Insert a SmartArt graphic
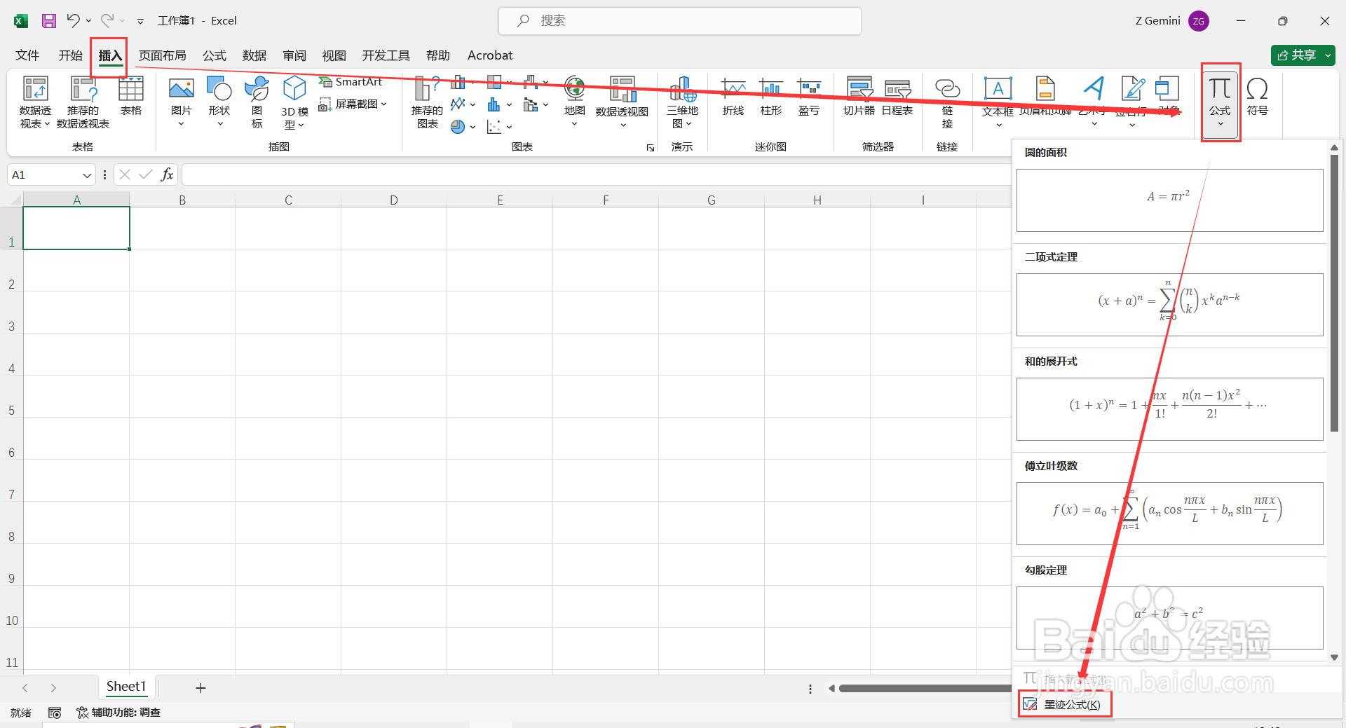This screenshot has width=1346, height=728. pos(351,82)
